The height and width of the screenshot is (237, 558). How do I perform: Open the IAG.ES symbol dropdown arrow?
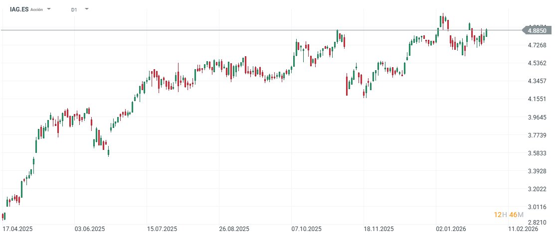[x=49, y=9]
